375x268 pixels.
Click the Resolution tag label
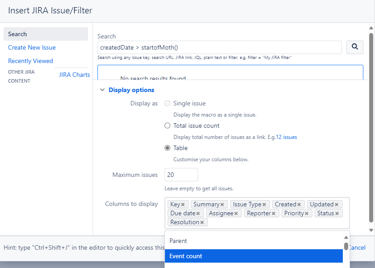185,222
